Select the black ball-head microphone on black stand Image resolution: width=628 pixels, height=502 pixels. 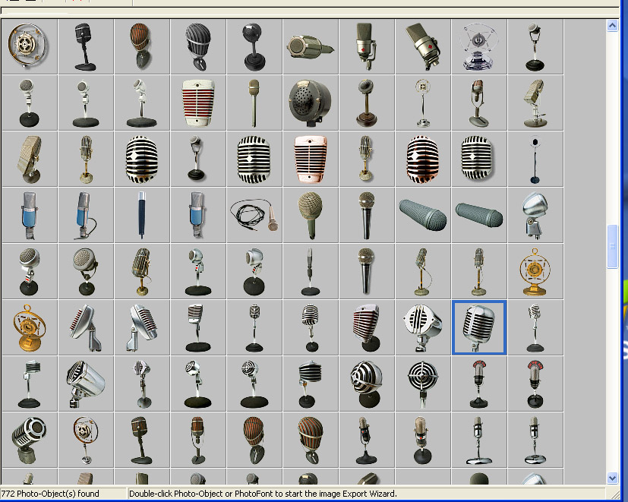tap(254, 46)
